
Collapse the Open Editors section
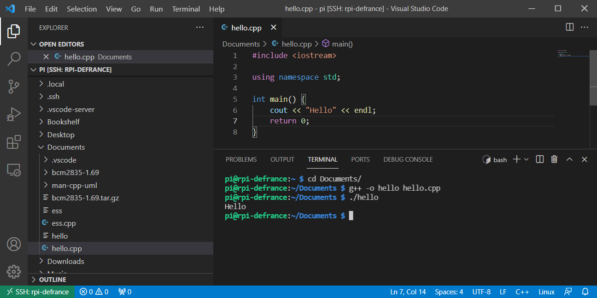pos(120,44)
